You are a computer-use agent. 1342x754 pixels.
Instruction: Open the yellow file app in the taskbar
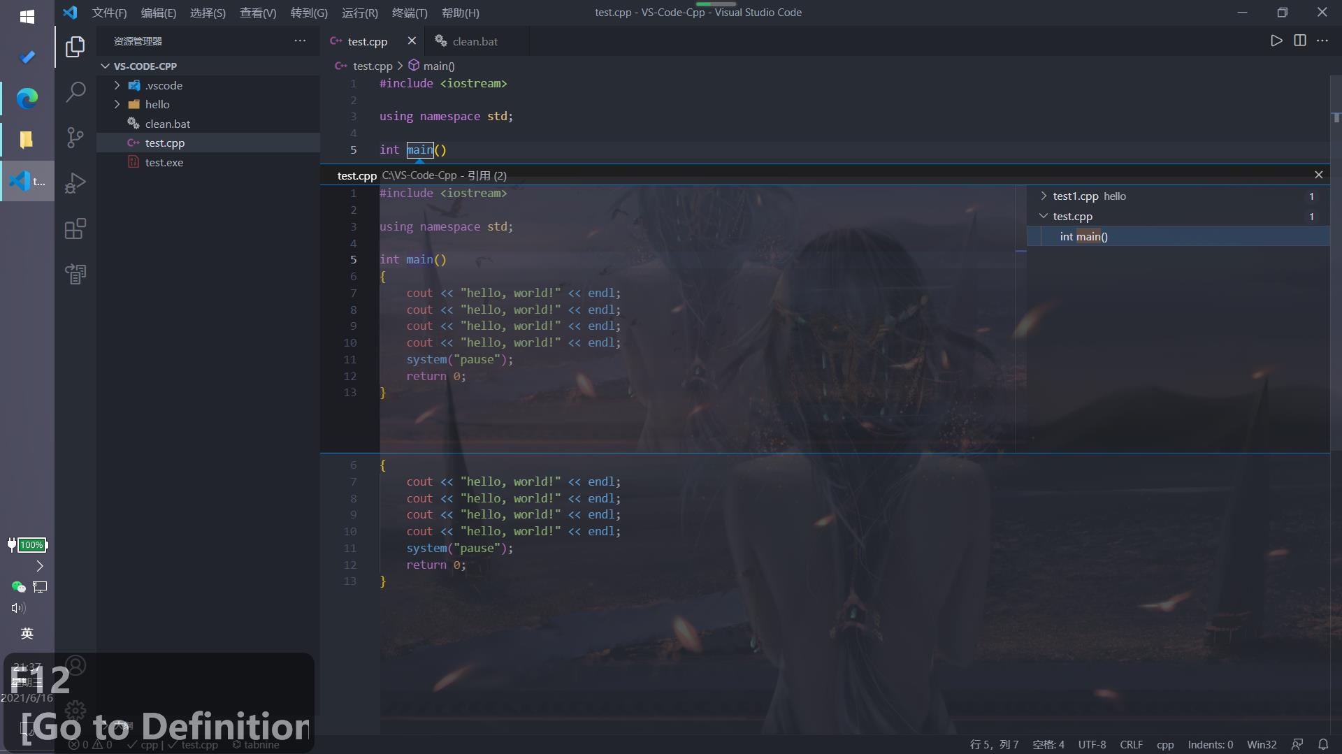tap(27, 140)
